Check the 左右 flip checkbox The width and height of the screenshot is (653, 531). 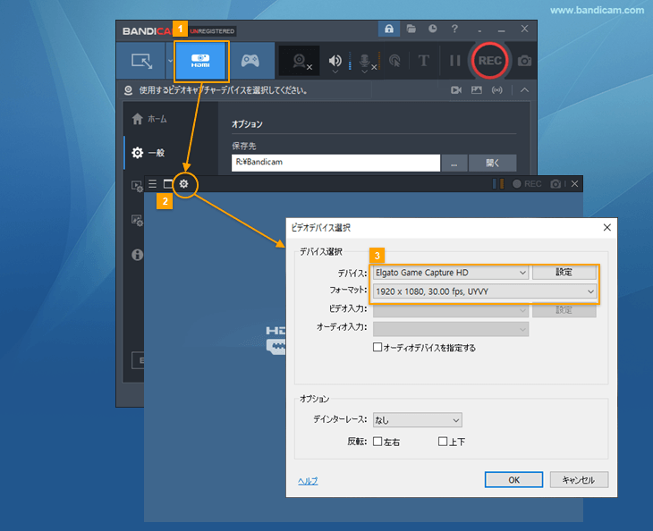pyautogui.click(x=377, y=442)
